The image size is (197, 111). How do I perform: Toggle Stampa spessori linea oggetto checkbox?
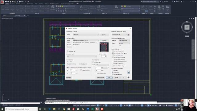point(113,53)
